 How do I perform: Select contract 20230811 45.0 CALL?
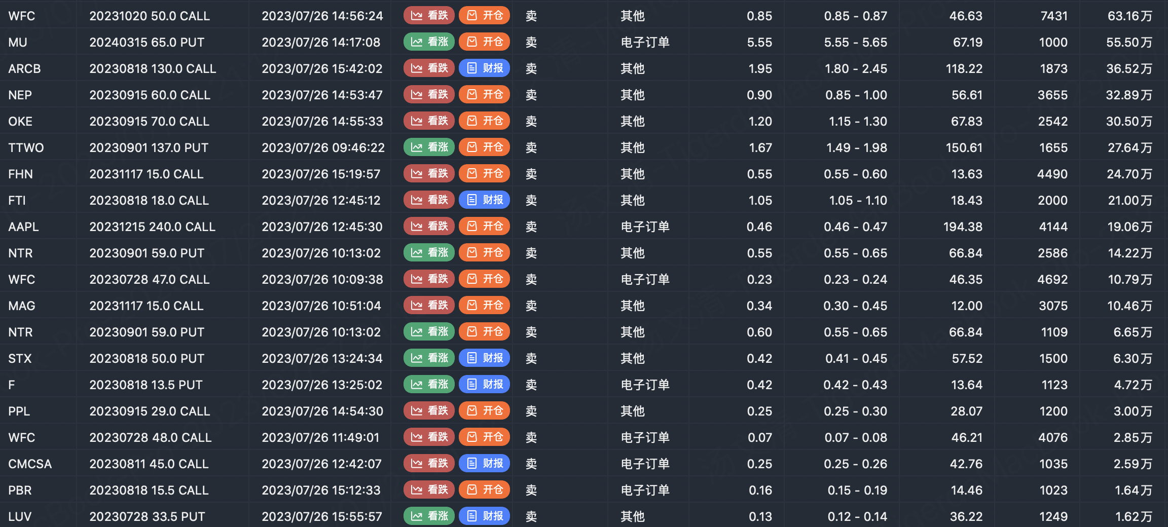(149, 464)
